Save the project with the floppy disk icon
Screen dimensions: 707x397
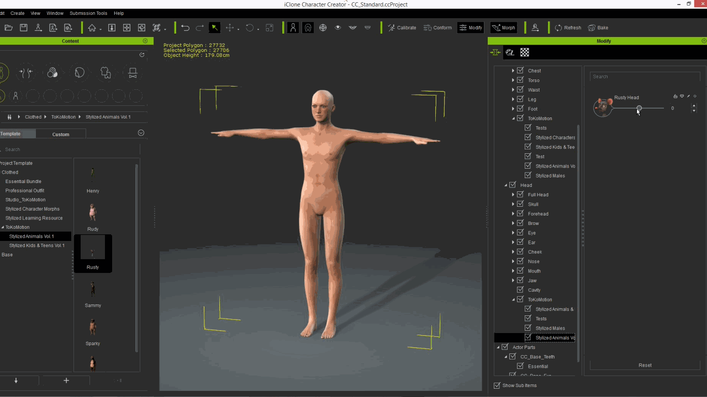23,28
